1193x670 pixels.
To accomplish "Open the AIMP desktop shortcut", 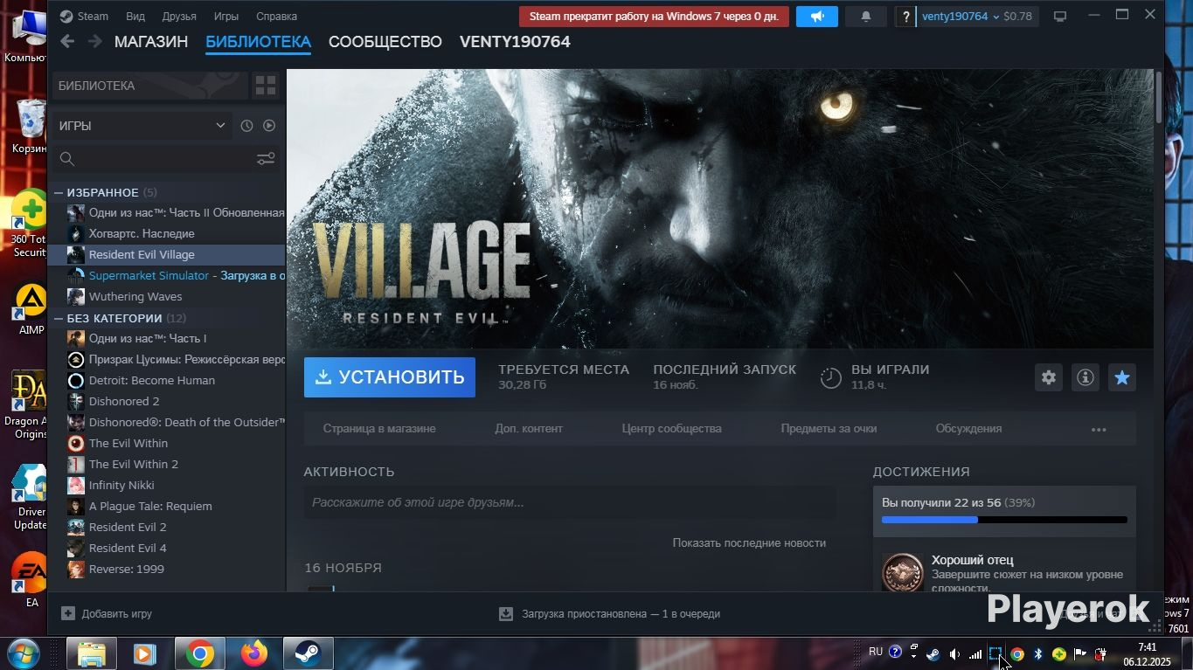I will click(31, 309).
